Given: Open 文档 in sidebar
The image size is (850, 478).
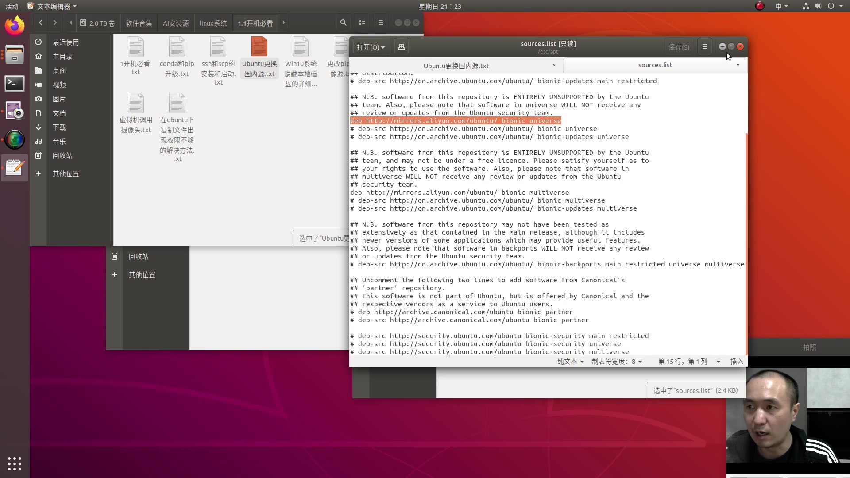Looking at the screenshot, I should click(59, 113).
